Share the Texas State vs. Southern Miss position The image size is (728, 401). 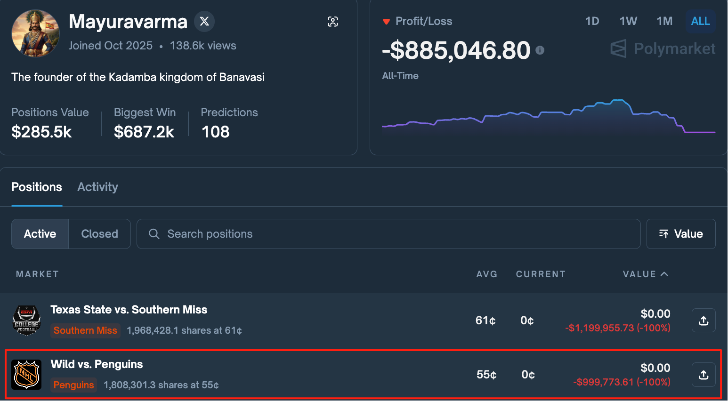[703, 320]
